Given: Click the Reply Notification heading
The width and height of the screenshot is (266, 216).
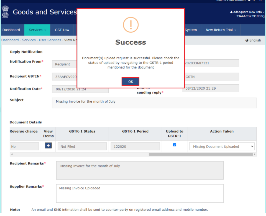Looking at the screenshot, I should (x=26, y=52).
